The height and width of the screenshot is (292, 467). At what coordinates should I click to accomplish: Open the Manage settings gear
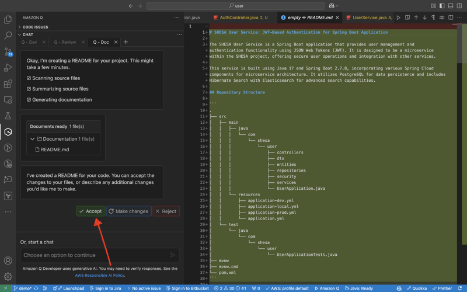[x=8, y=276]
